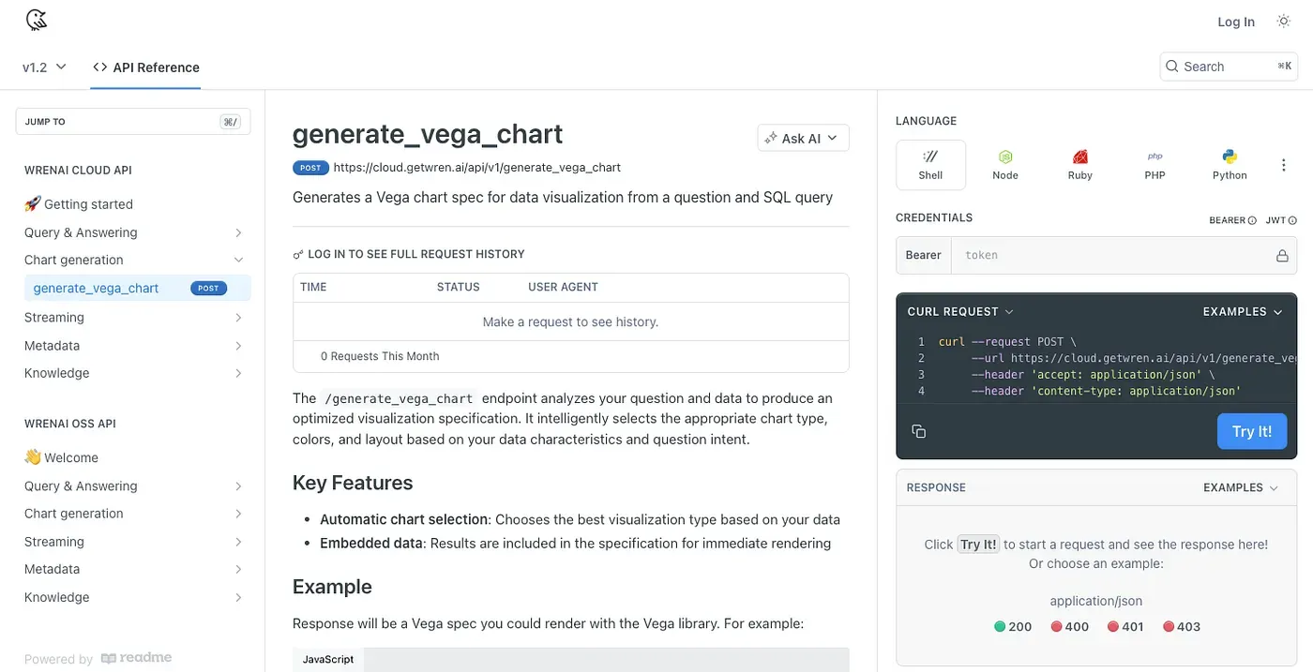
Task: Click the lock icon in token field
Action: tap(1281, 255)
